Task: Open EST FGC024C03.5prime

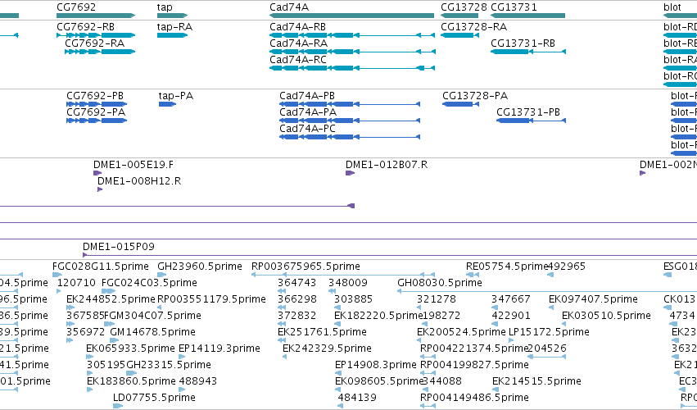Action: [149, 283]
